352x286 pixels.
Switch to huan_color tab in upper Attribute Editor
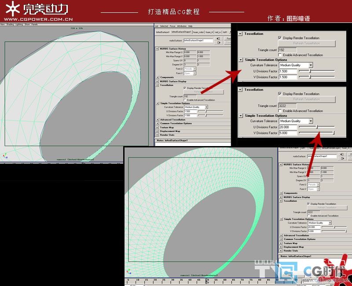coord(198,32)
